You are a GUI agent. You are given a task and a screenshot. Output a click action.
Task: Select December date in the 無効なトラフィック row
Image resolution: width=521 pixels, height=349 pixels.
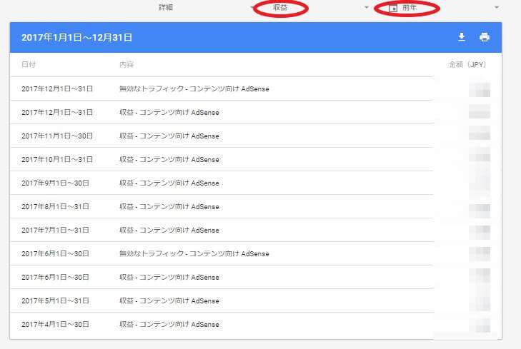(57, 88)
